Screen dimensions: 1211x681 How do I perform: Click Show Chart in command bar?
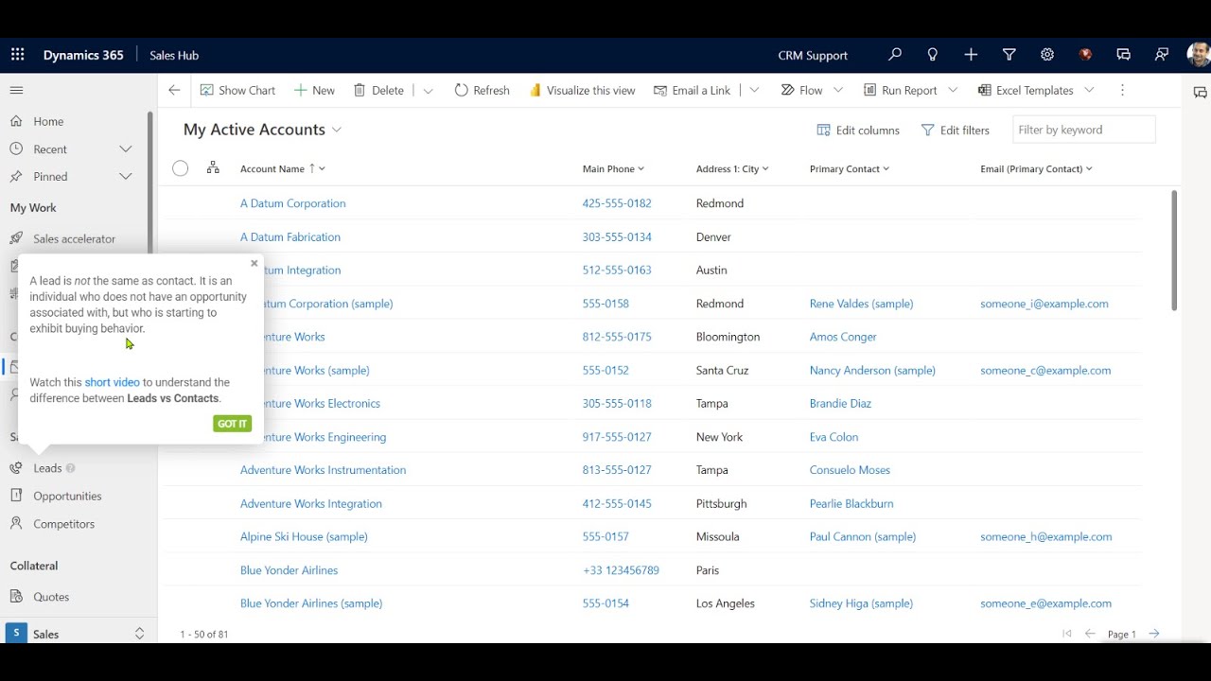coord(237,90)
